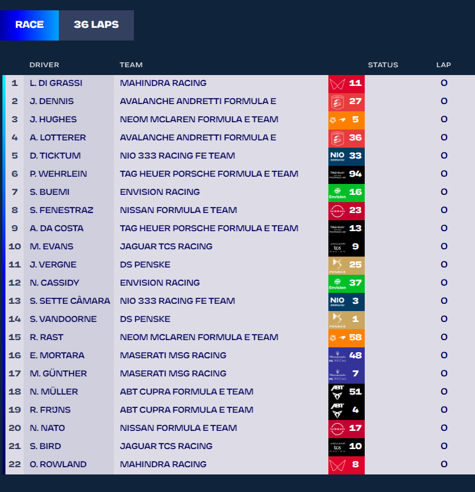Select driver N. MÜLLER
475x492 pixels.
pyautogui.click(x=54, y=392)
